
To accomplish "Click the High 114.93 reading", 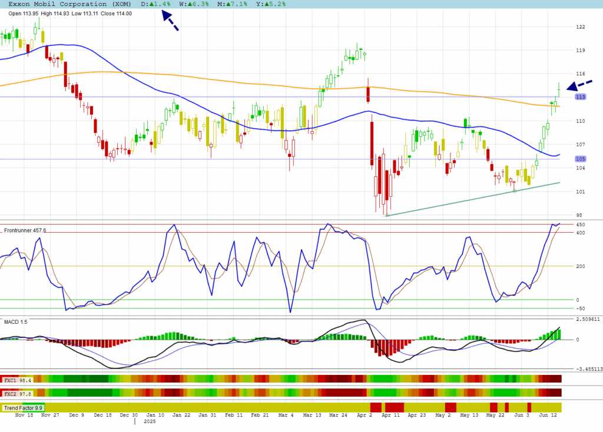I will (x=55, y=14).
